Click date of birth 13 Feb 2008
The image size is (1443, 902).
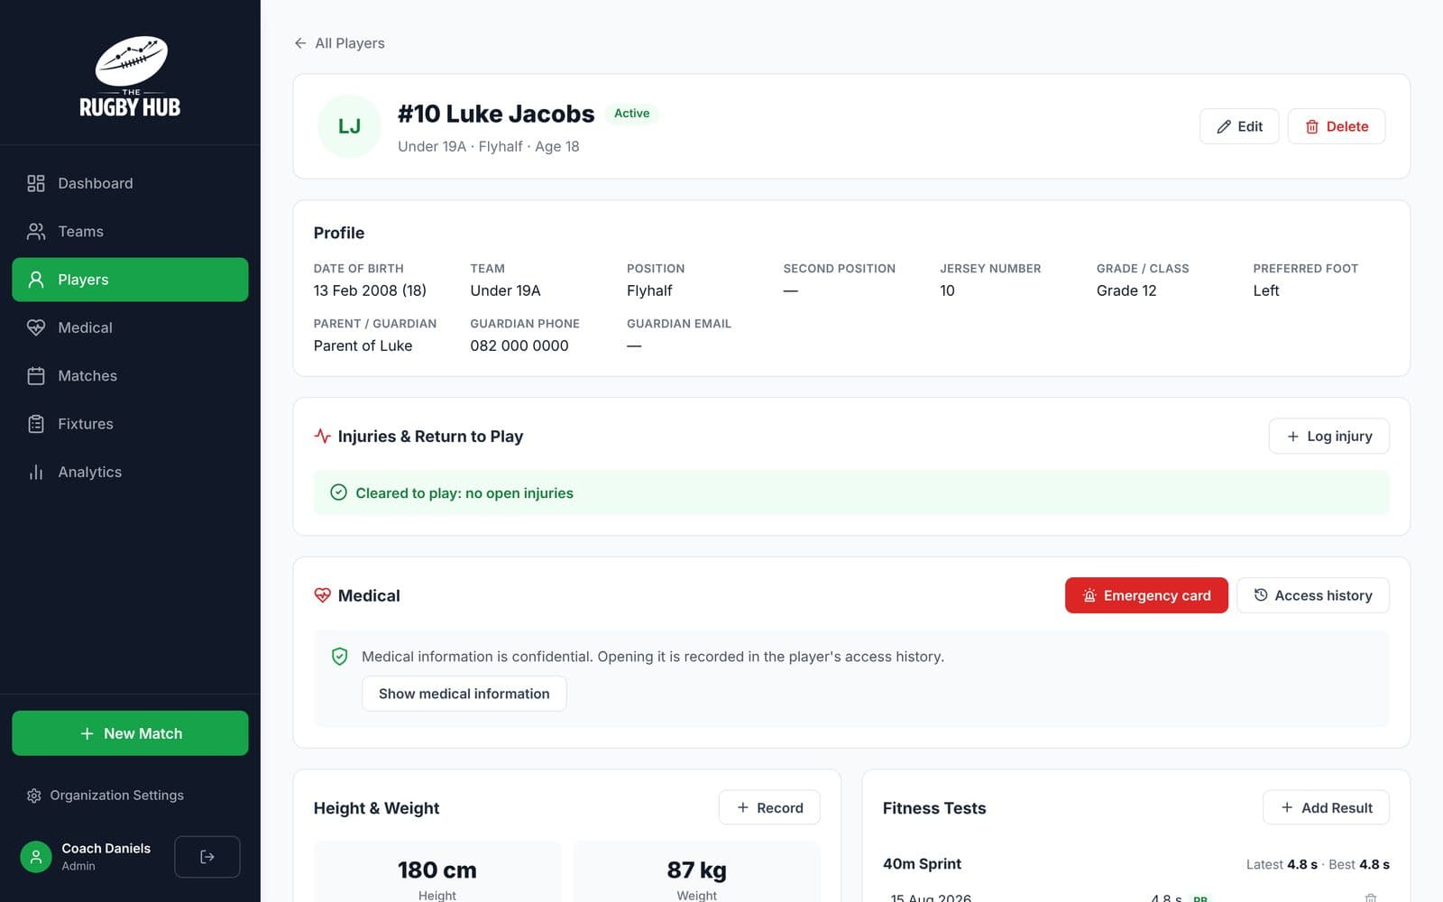point(370,290)
